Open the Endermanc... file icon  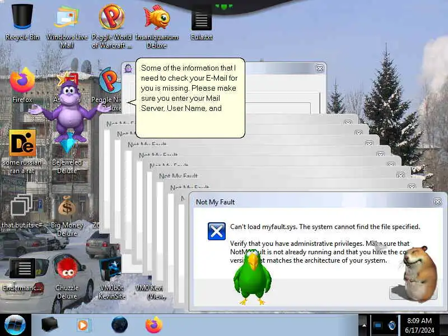[x=22, y=275]
